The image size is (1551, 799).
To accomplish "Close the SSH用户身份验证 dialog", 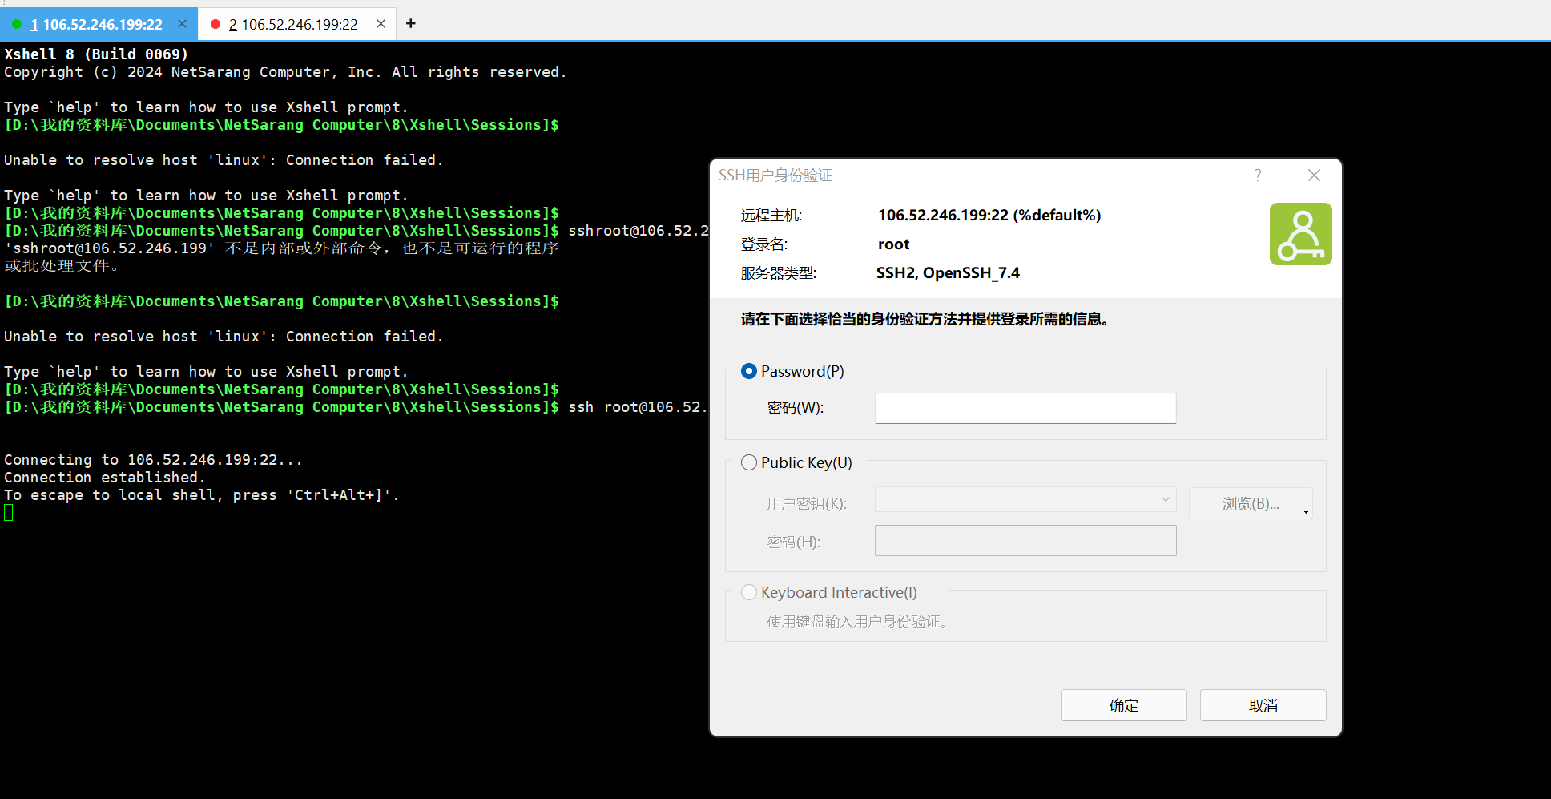I will 1314,175.
